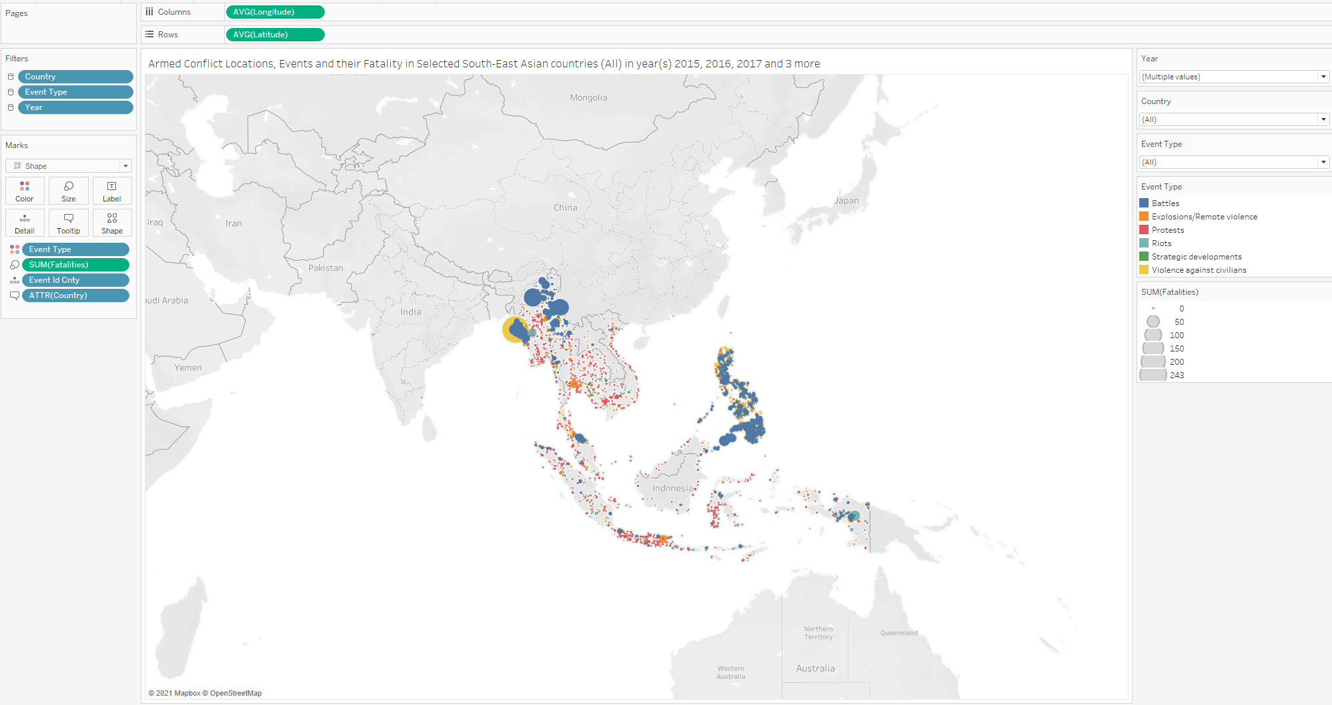
Task: Select the SUM(Fatalities) marks pill
Action: pyautogui.click(x=75, y=265)
